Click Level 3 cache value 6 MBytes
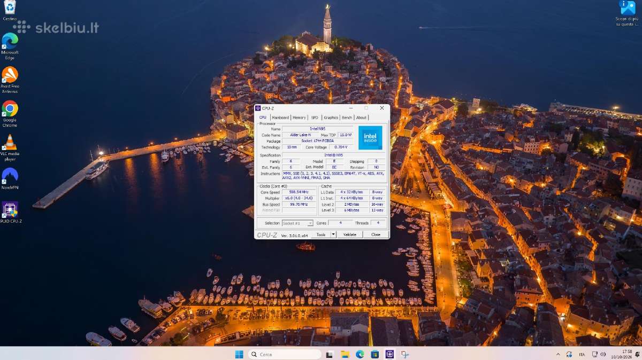 pos(351,210)
